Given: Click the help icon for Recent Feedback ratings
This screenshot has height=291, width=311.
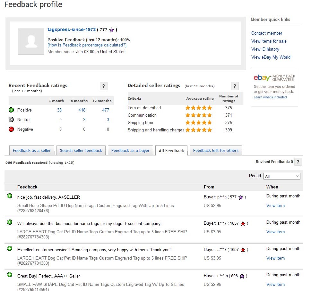Looking at the screenshot, I should tap(103, 86).
